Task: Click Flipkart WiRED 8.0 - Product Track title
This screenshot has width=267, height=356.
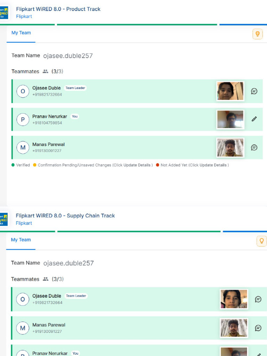Action: click(x=58, y=9)
